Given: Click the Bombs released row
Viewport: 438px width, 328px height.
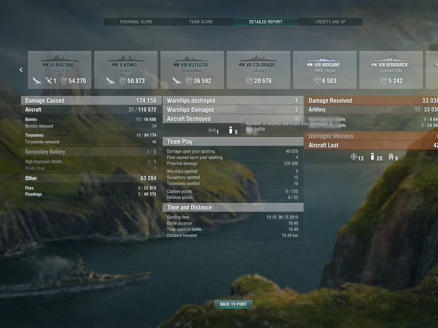Looking at the screenshot, I should [x=91, y=126].
